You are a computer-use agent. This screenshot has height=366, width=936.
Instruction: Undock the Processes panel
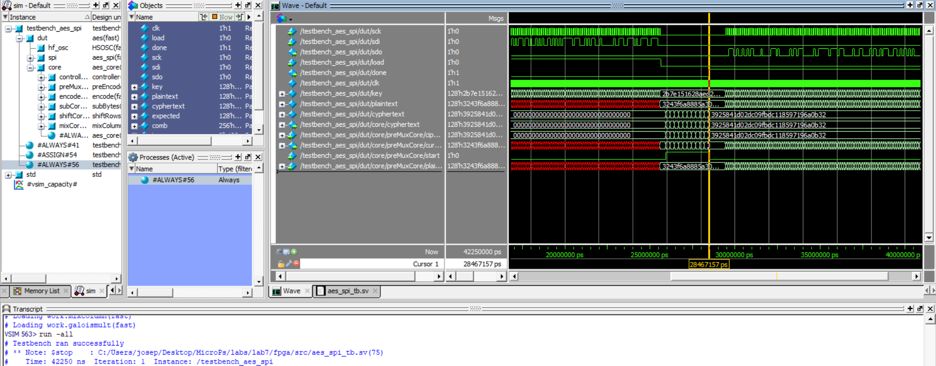(x=247, y=157)
